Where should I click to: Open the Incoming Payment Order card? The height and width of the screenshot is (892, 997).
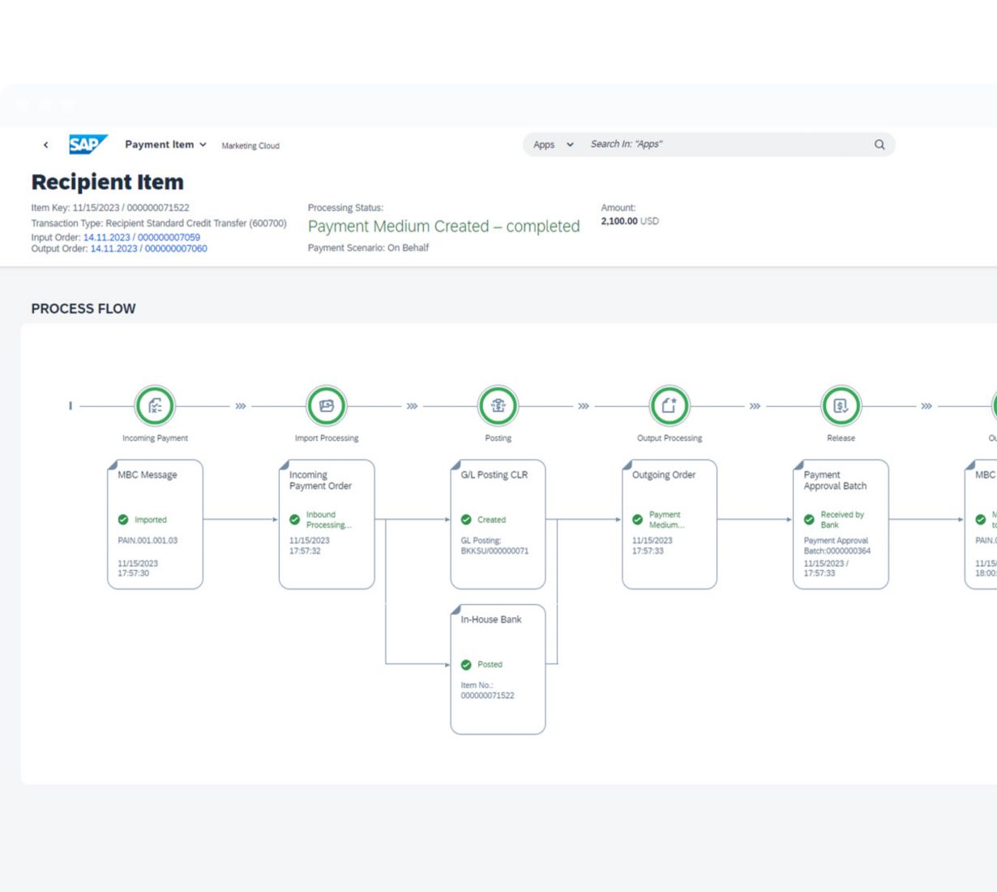click(x=327, y=524)
